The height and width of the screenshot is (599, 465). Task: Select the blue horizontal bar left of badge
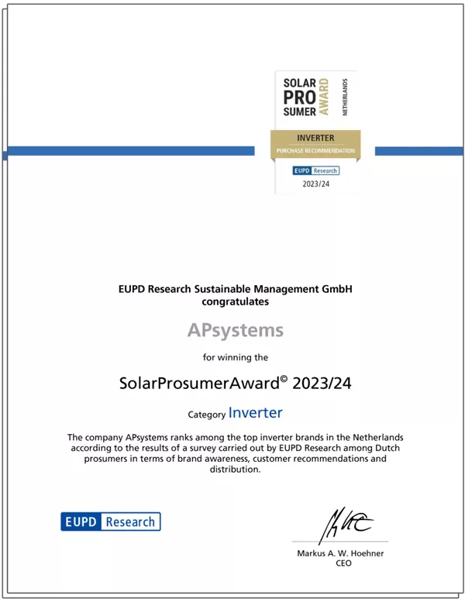129,151
